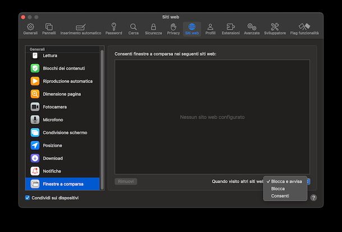Select Blocchi dei contenuti in the sidebar
342x232 pixels.
[62, 68]
